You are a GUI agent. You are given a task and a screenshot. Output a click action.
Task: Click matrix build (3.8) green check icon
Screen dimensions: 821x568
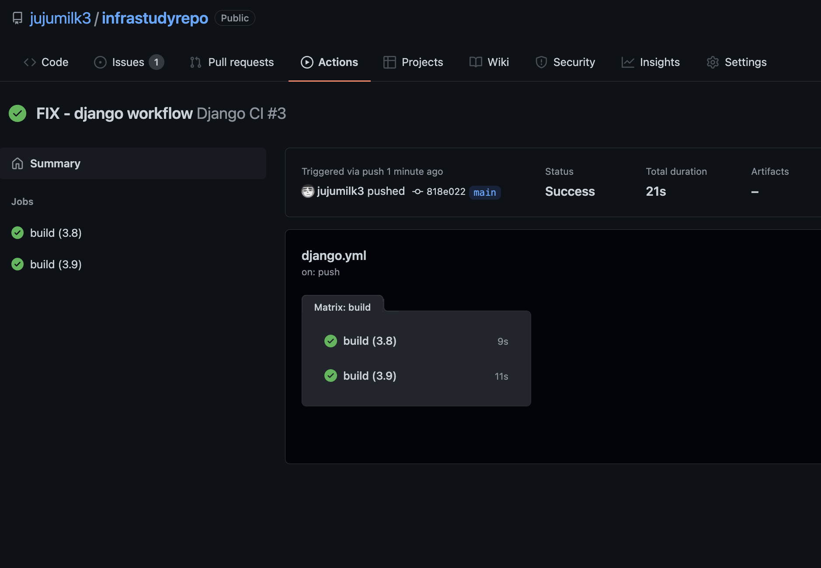pyautogui.click(x=331, y=341)
